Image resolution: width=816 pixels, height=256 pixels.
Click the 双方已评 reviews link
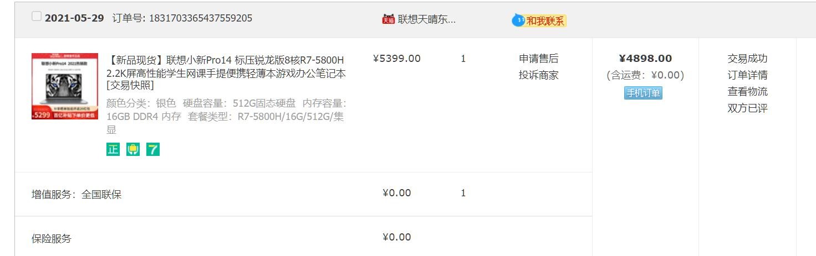click(747, 108)
